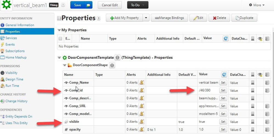The image size is (274, 137).
Task: Click alert bell icon for Comp_id
Action: [142, 90]
